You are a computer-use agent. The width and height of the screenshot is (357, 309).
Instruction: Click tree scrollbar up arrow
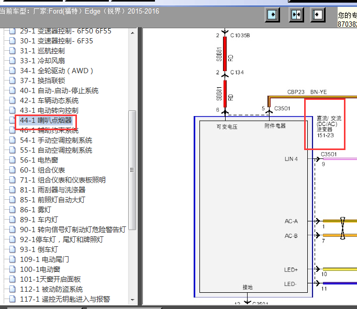132,33
